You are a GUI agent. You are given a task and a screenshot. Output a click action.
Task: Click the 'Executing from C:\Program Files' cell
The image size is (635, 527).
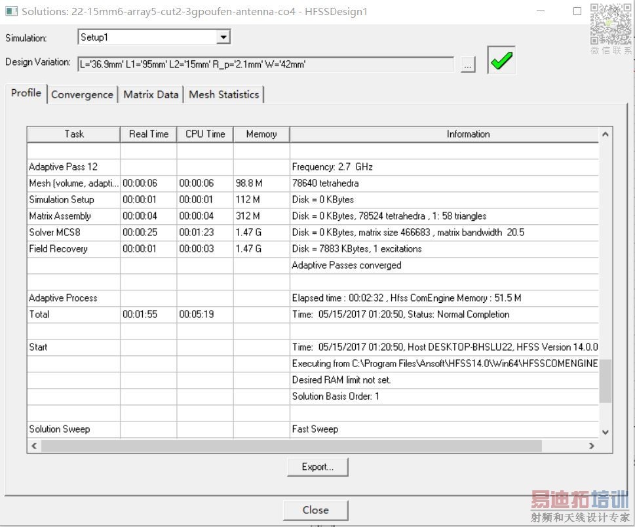(444, 364)
